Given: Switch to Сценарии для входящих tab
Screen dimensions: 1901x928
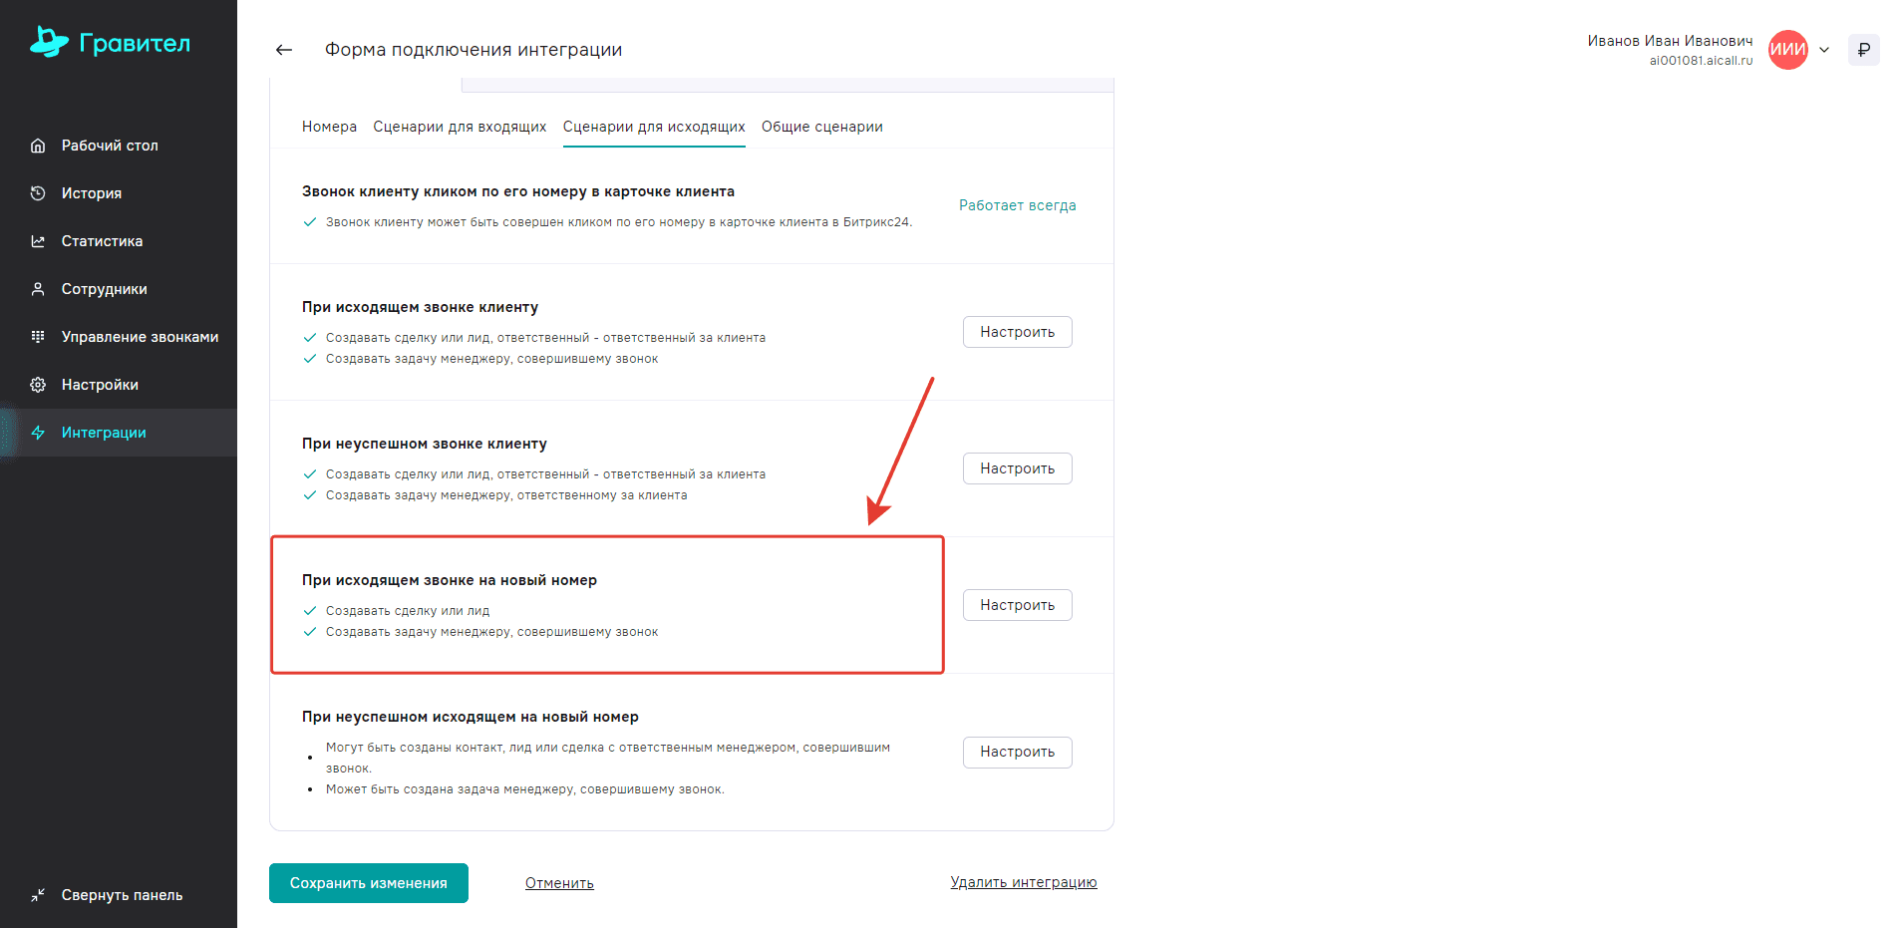Looking at the screenshot, I should (x=460, y=127).
